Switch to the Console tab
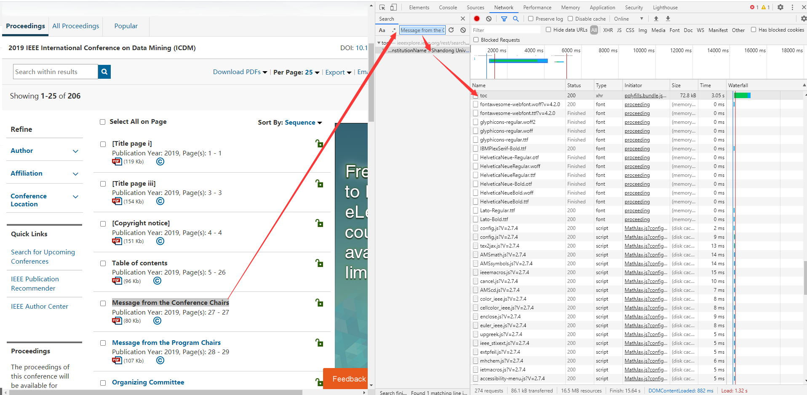 coord(448,8)
